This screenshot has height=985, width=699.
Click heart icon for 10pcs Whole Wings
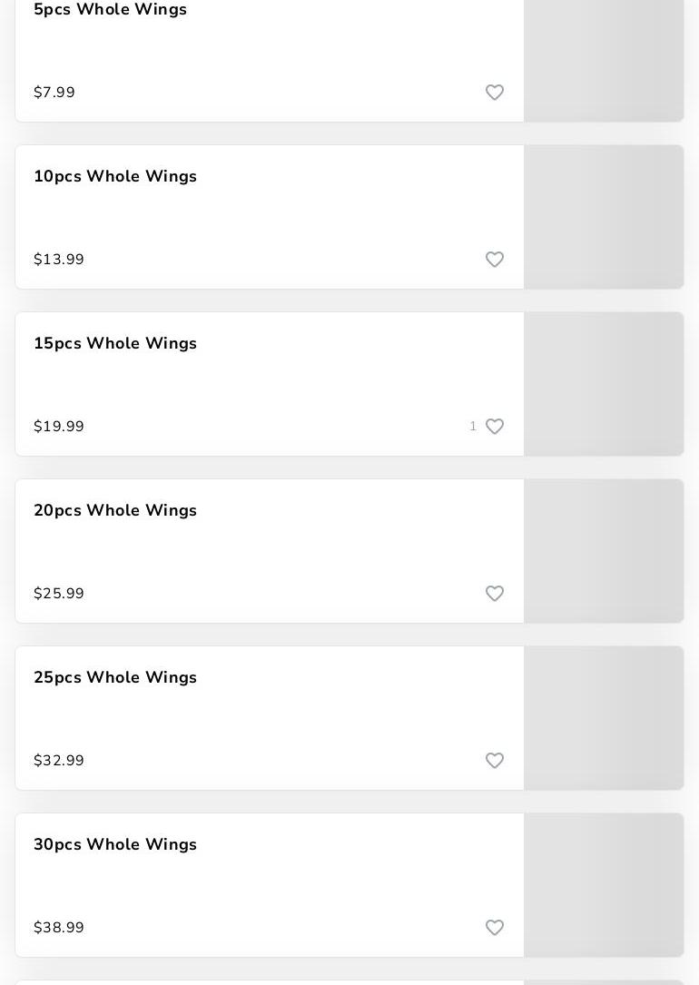pyautogui.click(x=495, y=260)
